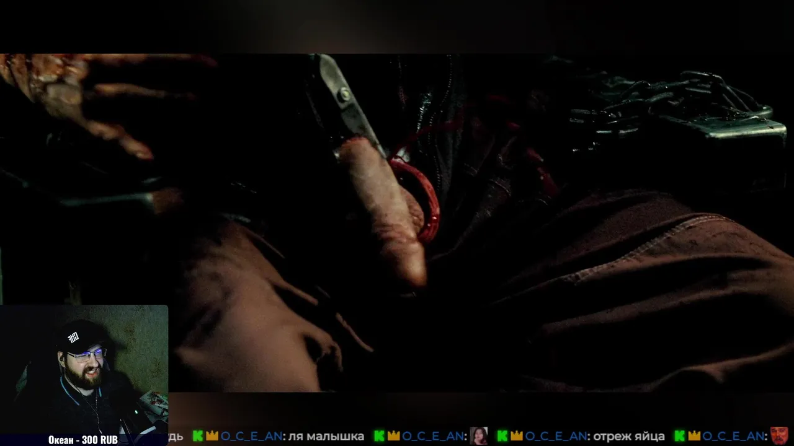The width and height of the screenshot is (794, 446).
Task: Click the 'Океан - 300 RUB' donation label
Action: [x=83, y=440]
